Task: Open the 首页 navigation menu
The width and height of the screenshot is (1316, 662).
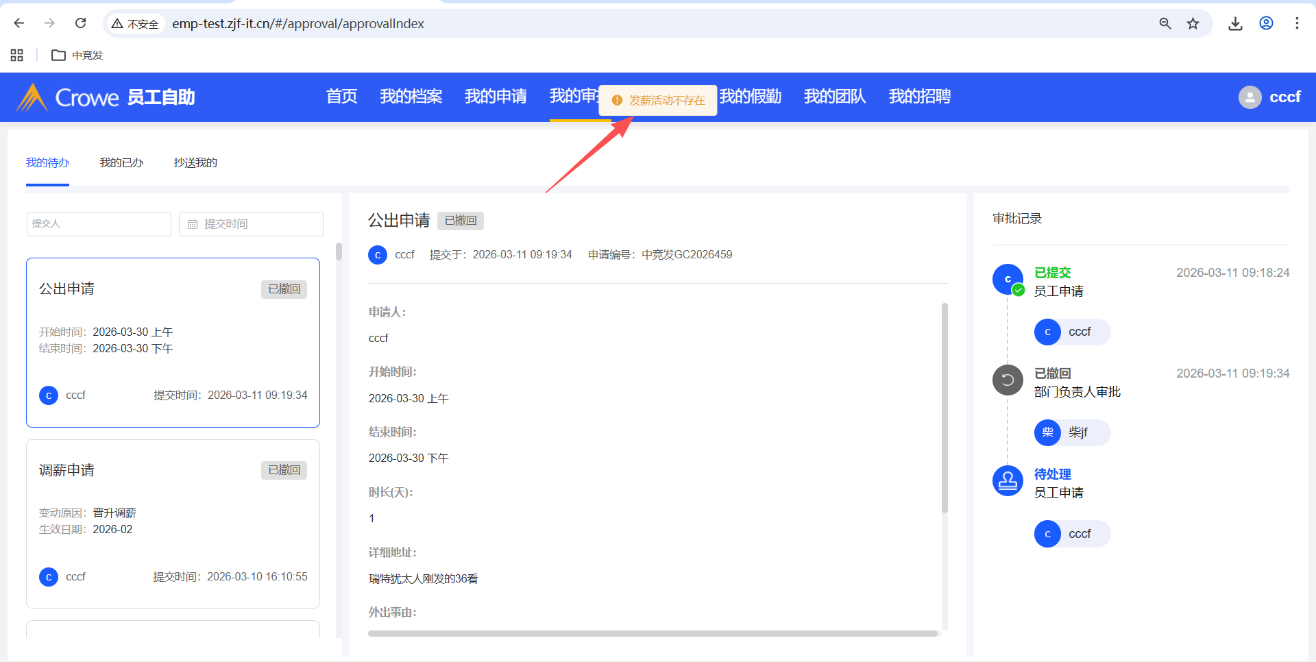Action: 342,97
